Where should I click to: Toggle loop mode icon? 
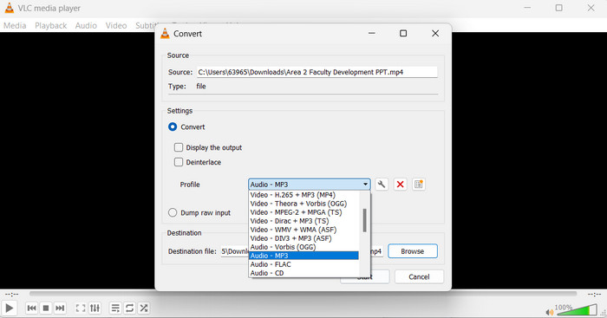click(130, 308)
